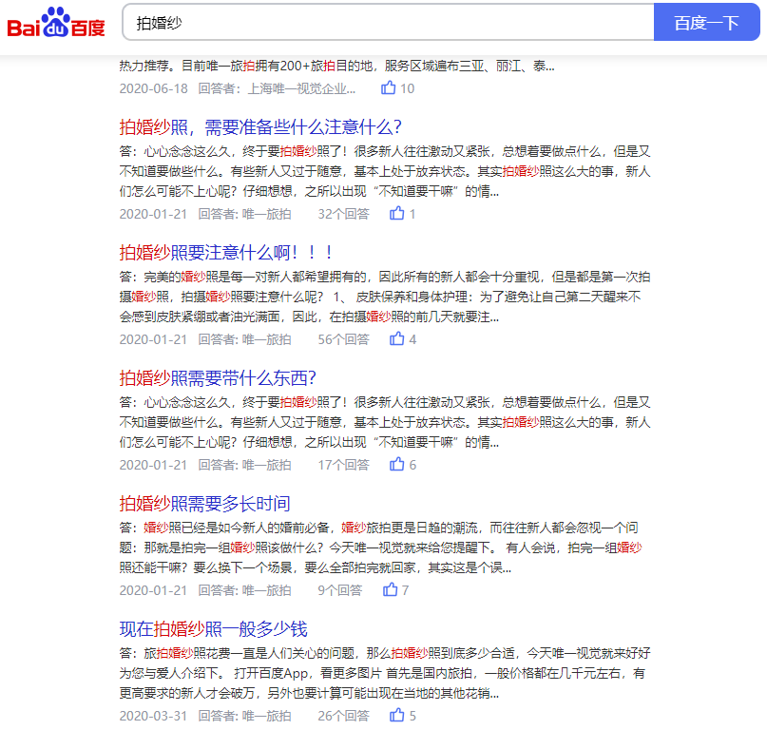Click the text 17个回答
The height and width of the screenshot is (730, 767).
tap(343, 465)
